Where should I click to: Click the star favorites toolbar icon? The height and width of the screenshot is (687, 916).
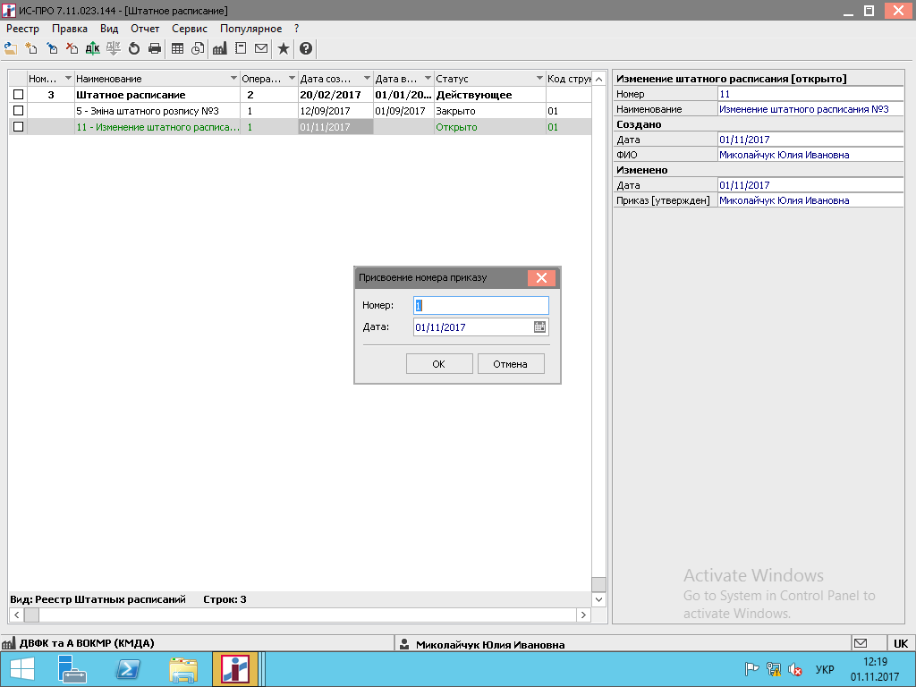[283, 48]
